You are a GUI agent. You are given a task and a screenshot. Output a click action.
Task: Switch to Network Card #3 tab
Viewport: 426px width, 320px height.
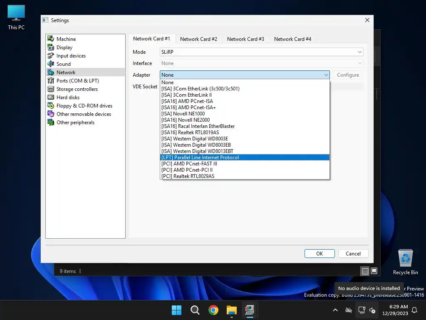pyautogui.click(x=245, y=39)
